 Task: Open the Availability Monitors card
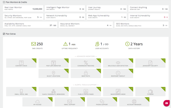tap(30, 25)
